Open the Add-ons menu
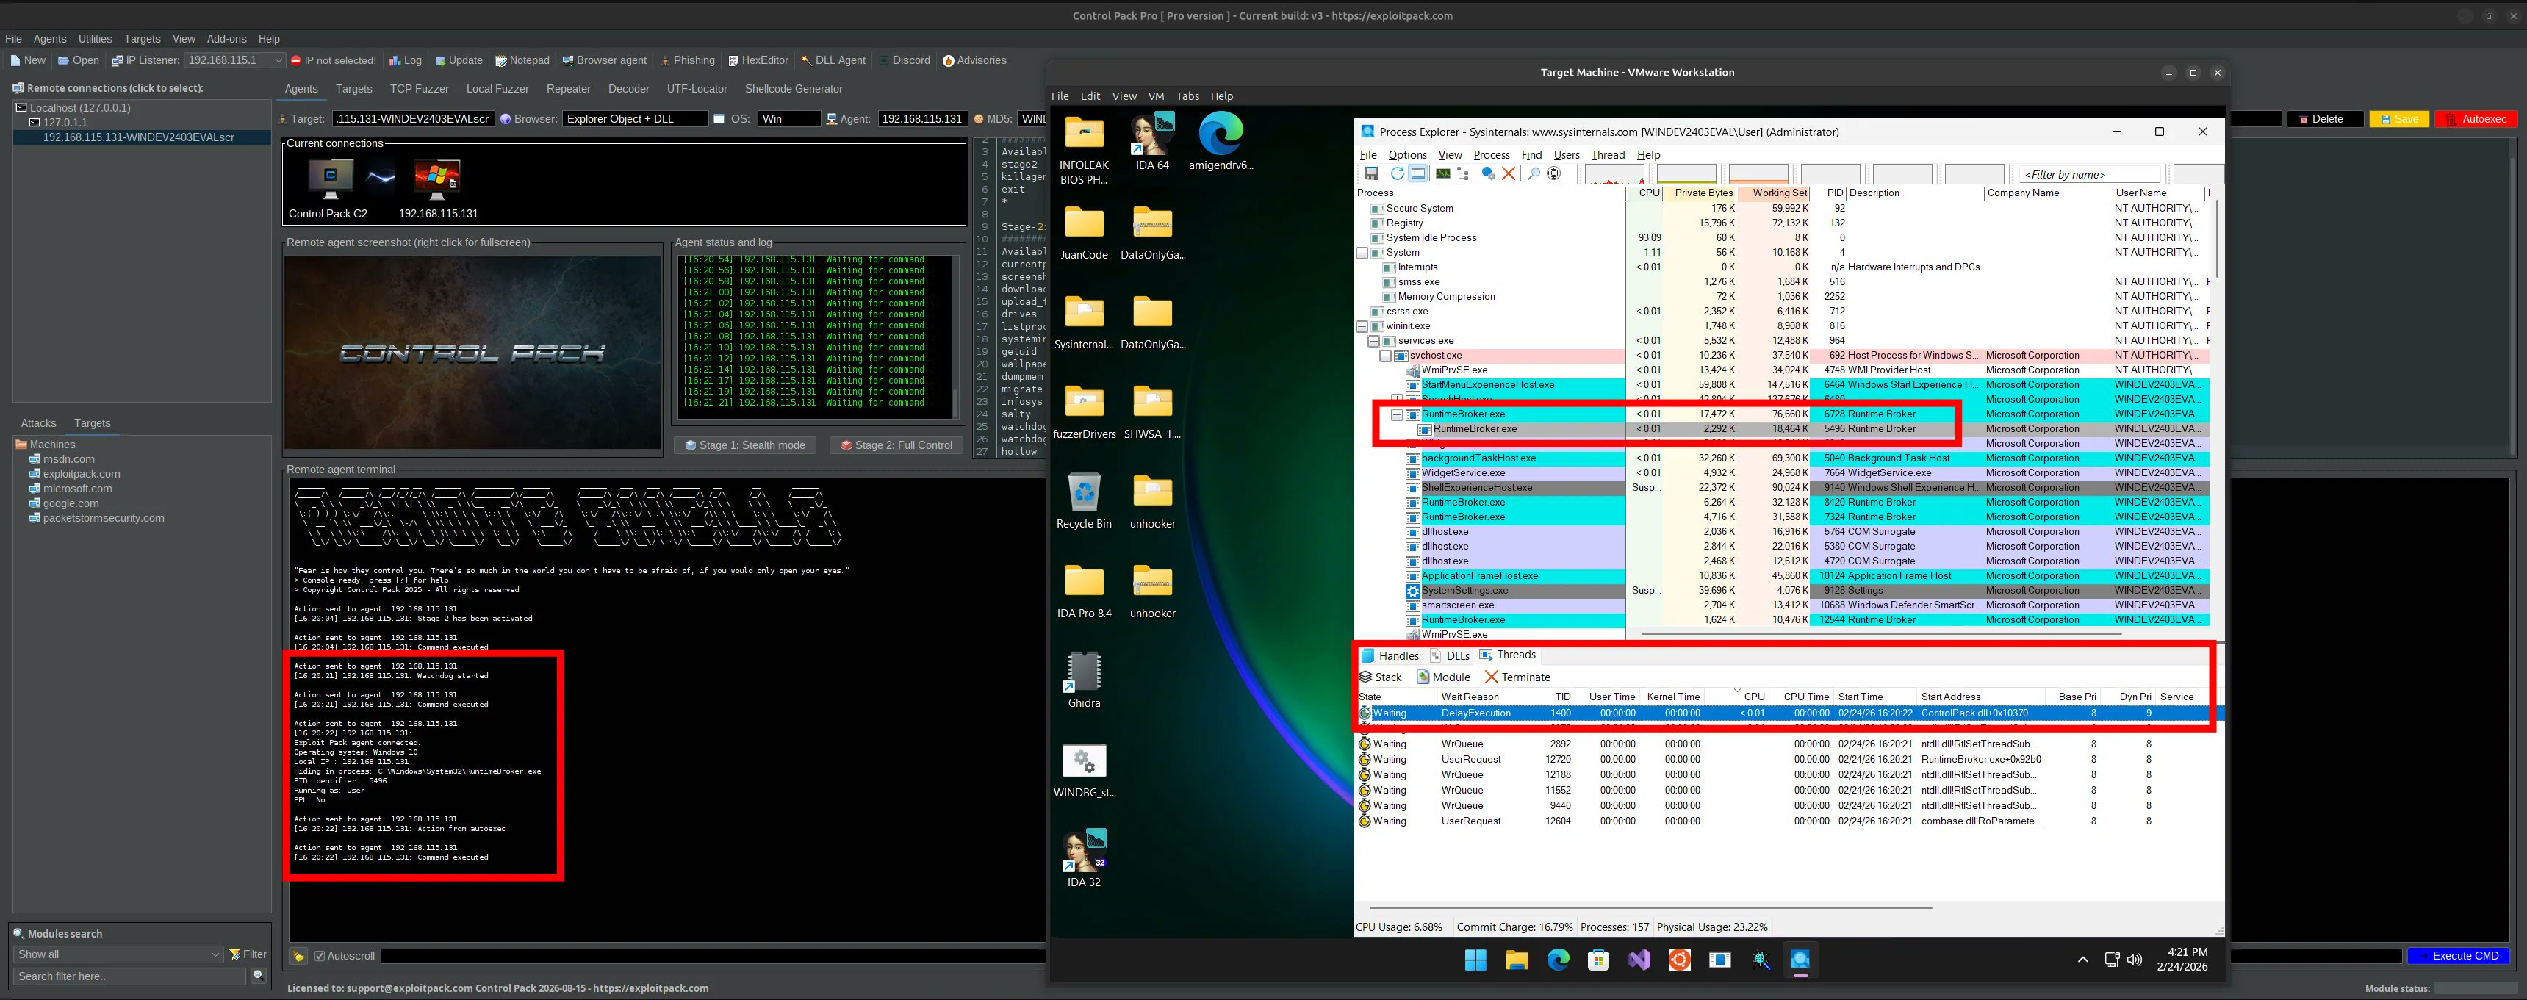2527x1000 pixels. [x=226, y=39]
